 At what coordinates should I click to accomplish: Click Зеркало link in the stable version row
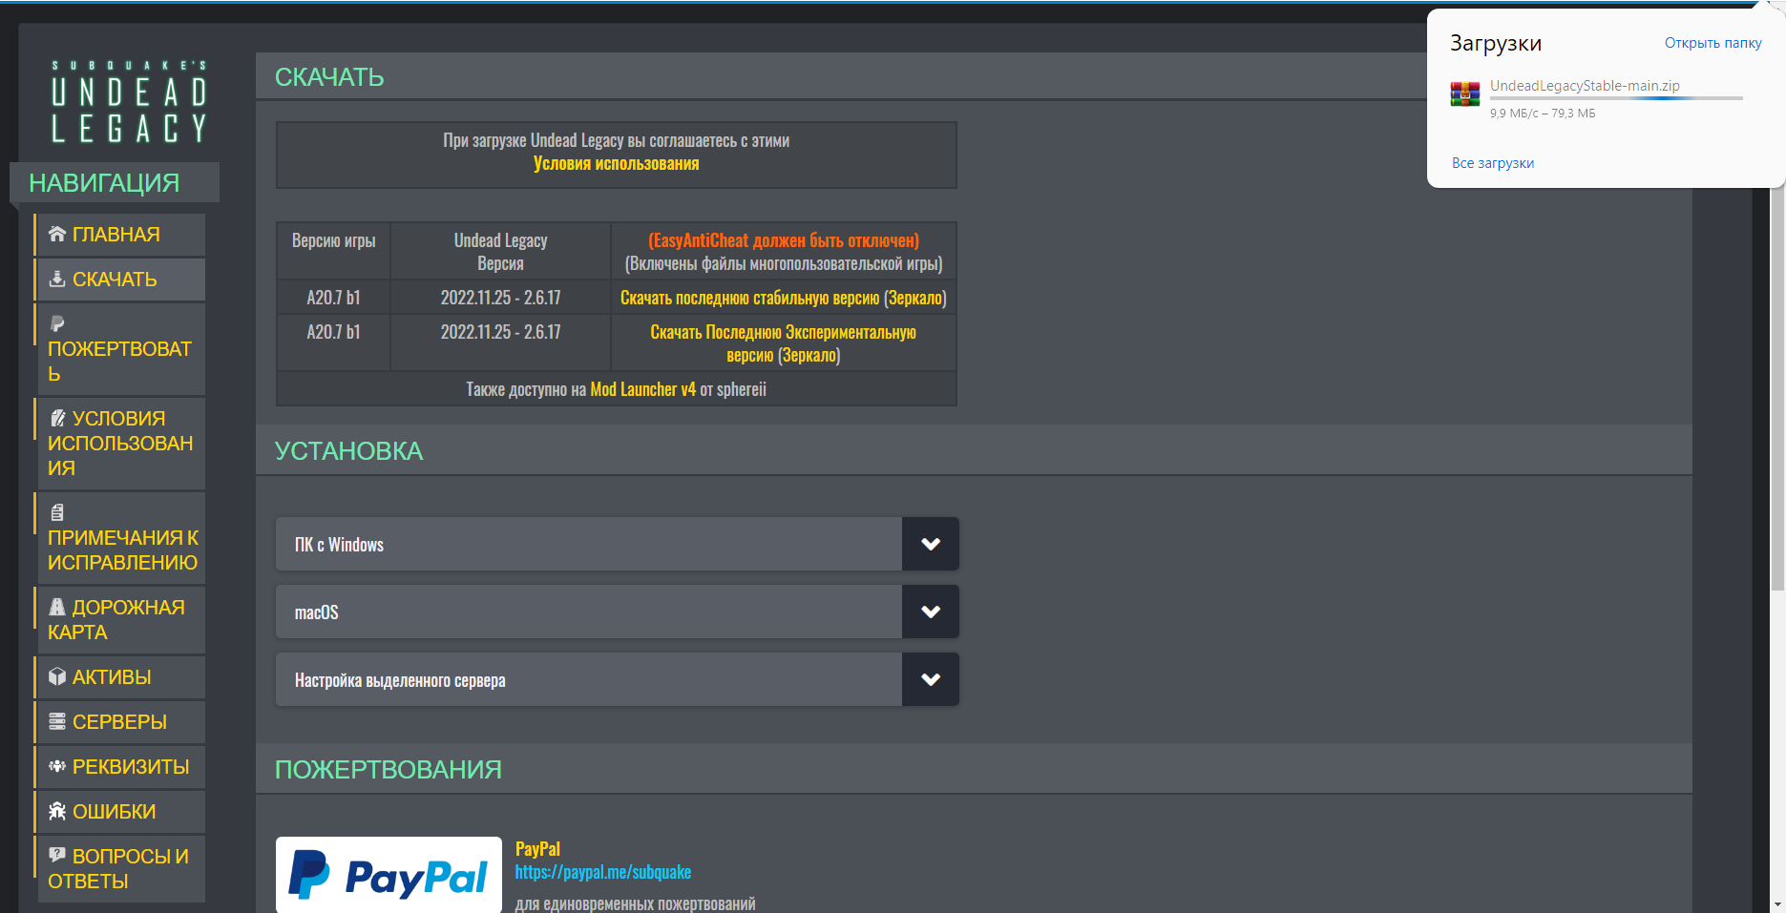(914, 298)
